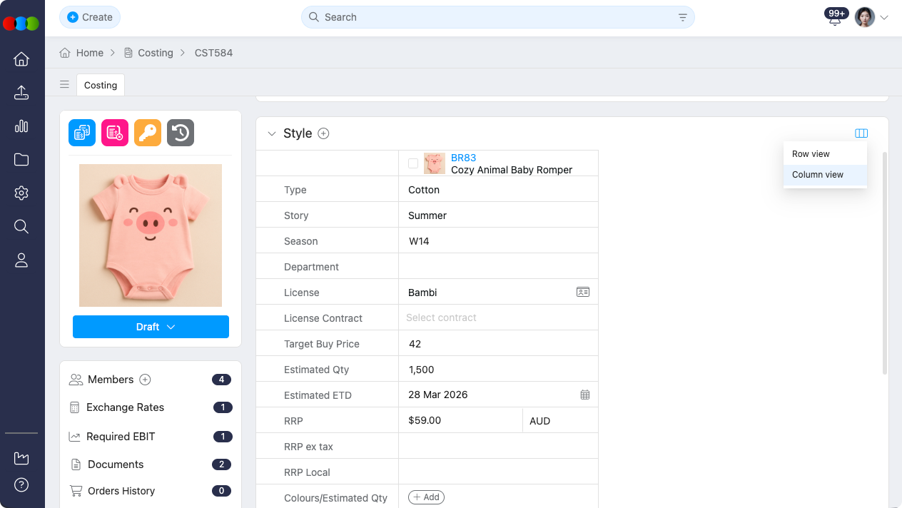The image size is (902, 508).
Task: Open the BR83 style link
Action: pyautogui.click(x=463, y=158)
